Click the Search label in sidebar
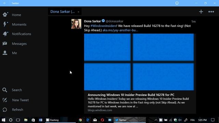This screenshot has height=123, width=219. (17, 90)
